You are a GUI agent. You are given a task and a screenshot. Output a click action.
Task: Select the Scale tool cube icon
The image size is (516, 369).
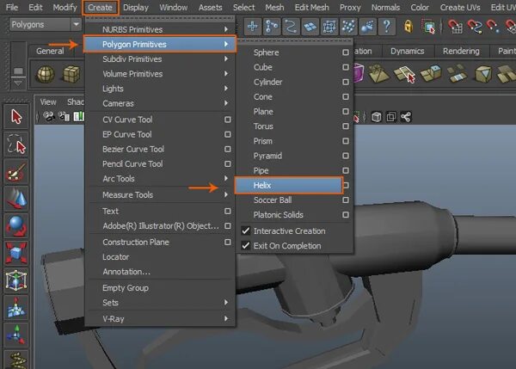point(16,254)
